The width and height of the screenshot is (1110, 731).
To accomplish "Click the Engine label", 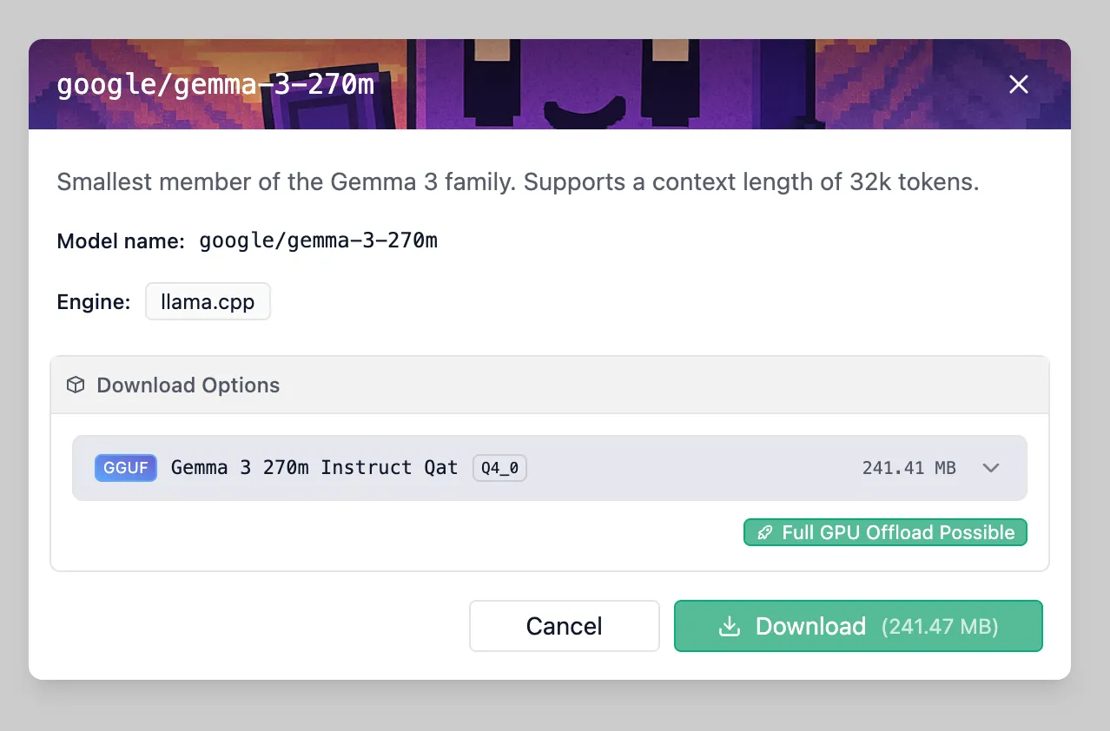I will (x=93, y=302).
